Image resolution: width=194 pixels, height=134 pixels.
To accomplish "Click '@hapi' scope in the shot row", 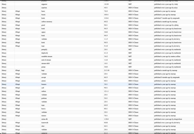I will 18,126.
